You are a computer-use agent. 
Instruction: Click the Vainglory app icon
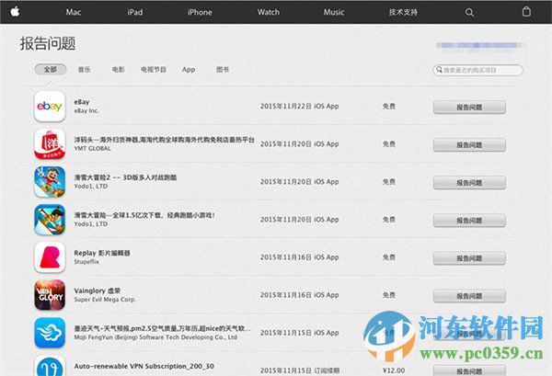pyautogui.click(x=50, y=295)
